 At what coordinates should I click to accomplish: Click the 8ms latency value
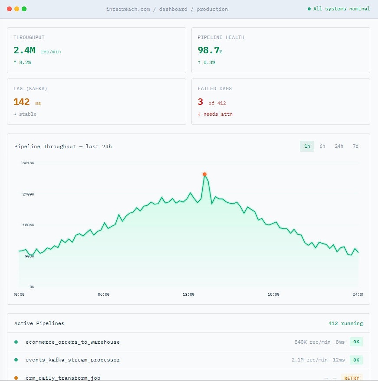[x=340, y=342]
